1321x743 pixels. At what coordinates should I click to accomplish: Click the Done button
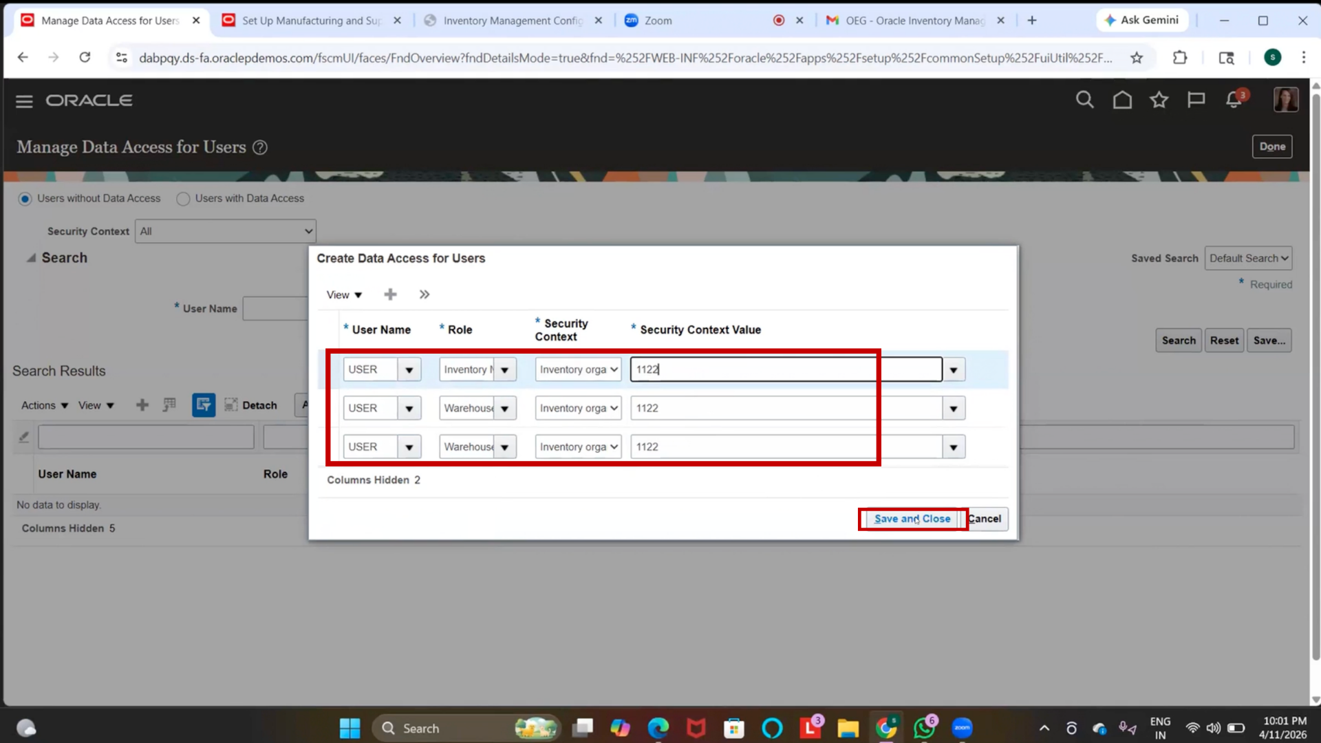coord(1272,147)
